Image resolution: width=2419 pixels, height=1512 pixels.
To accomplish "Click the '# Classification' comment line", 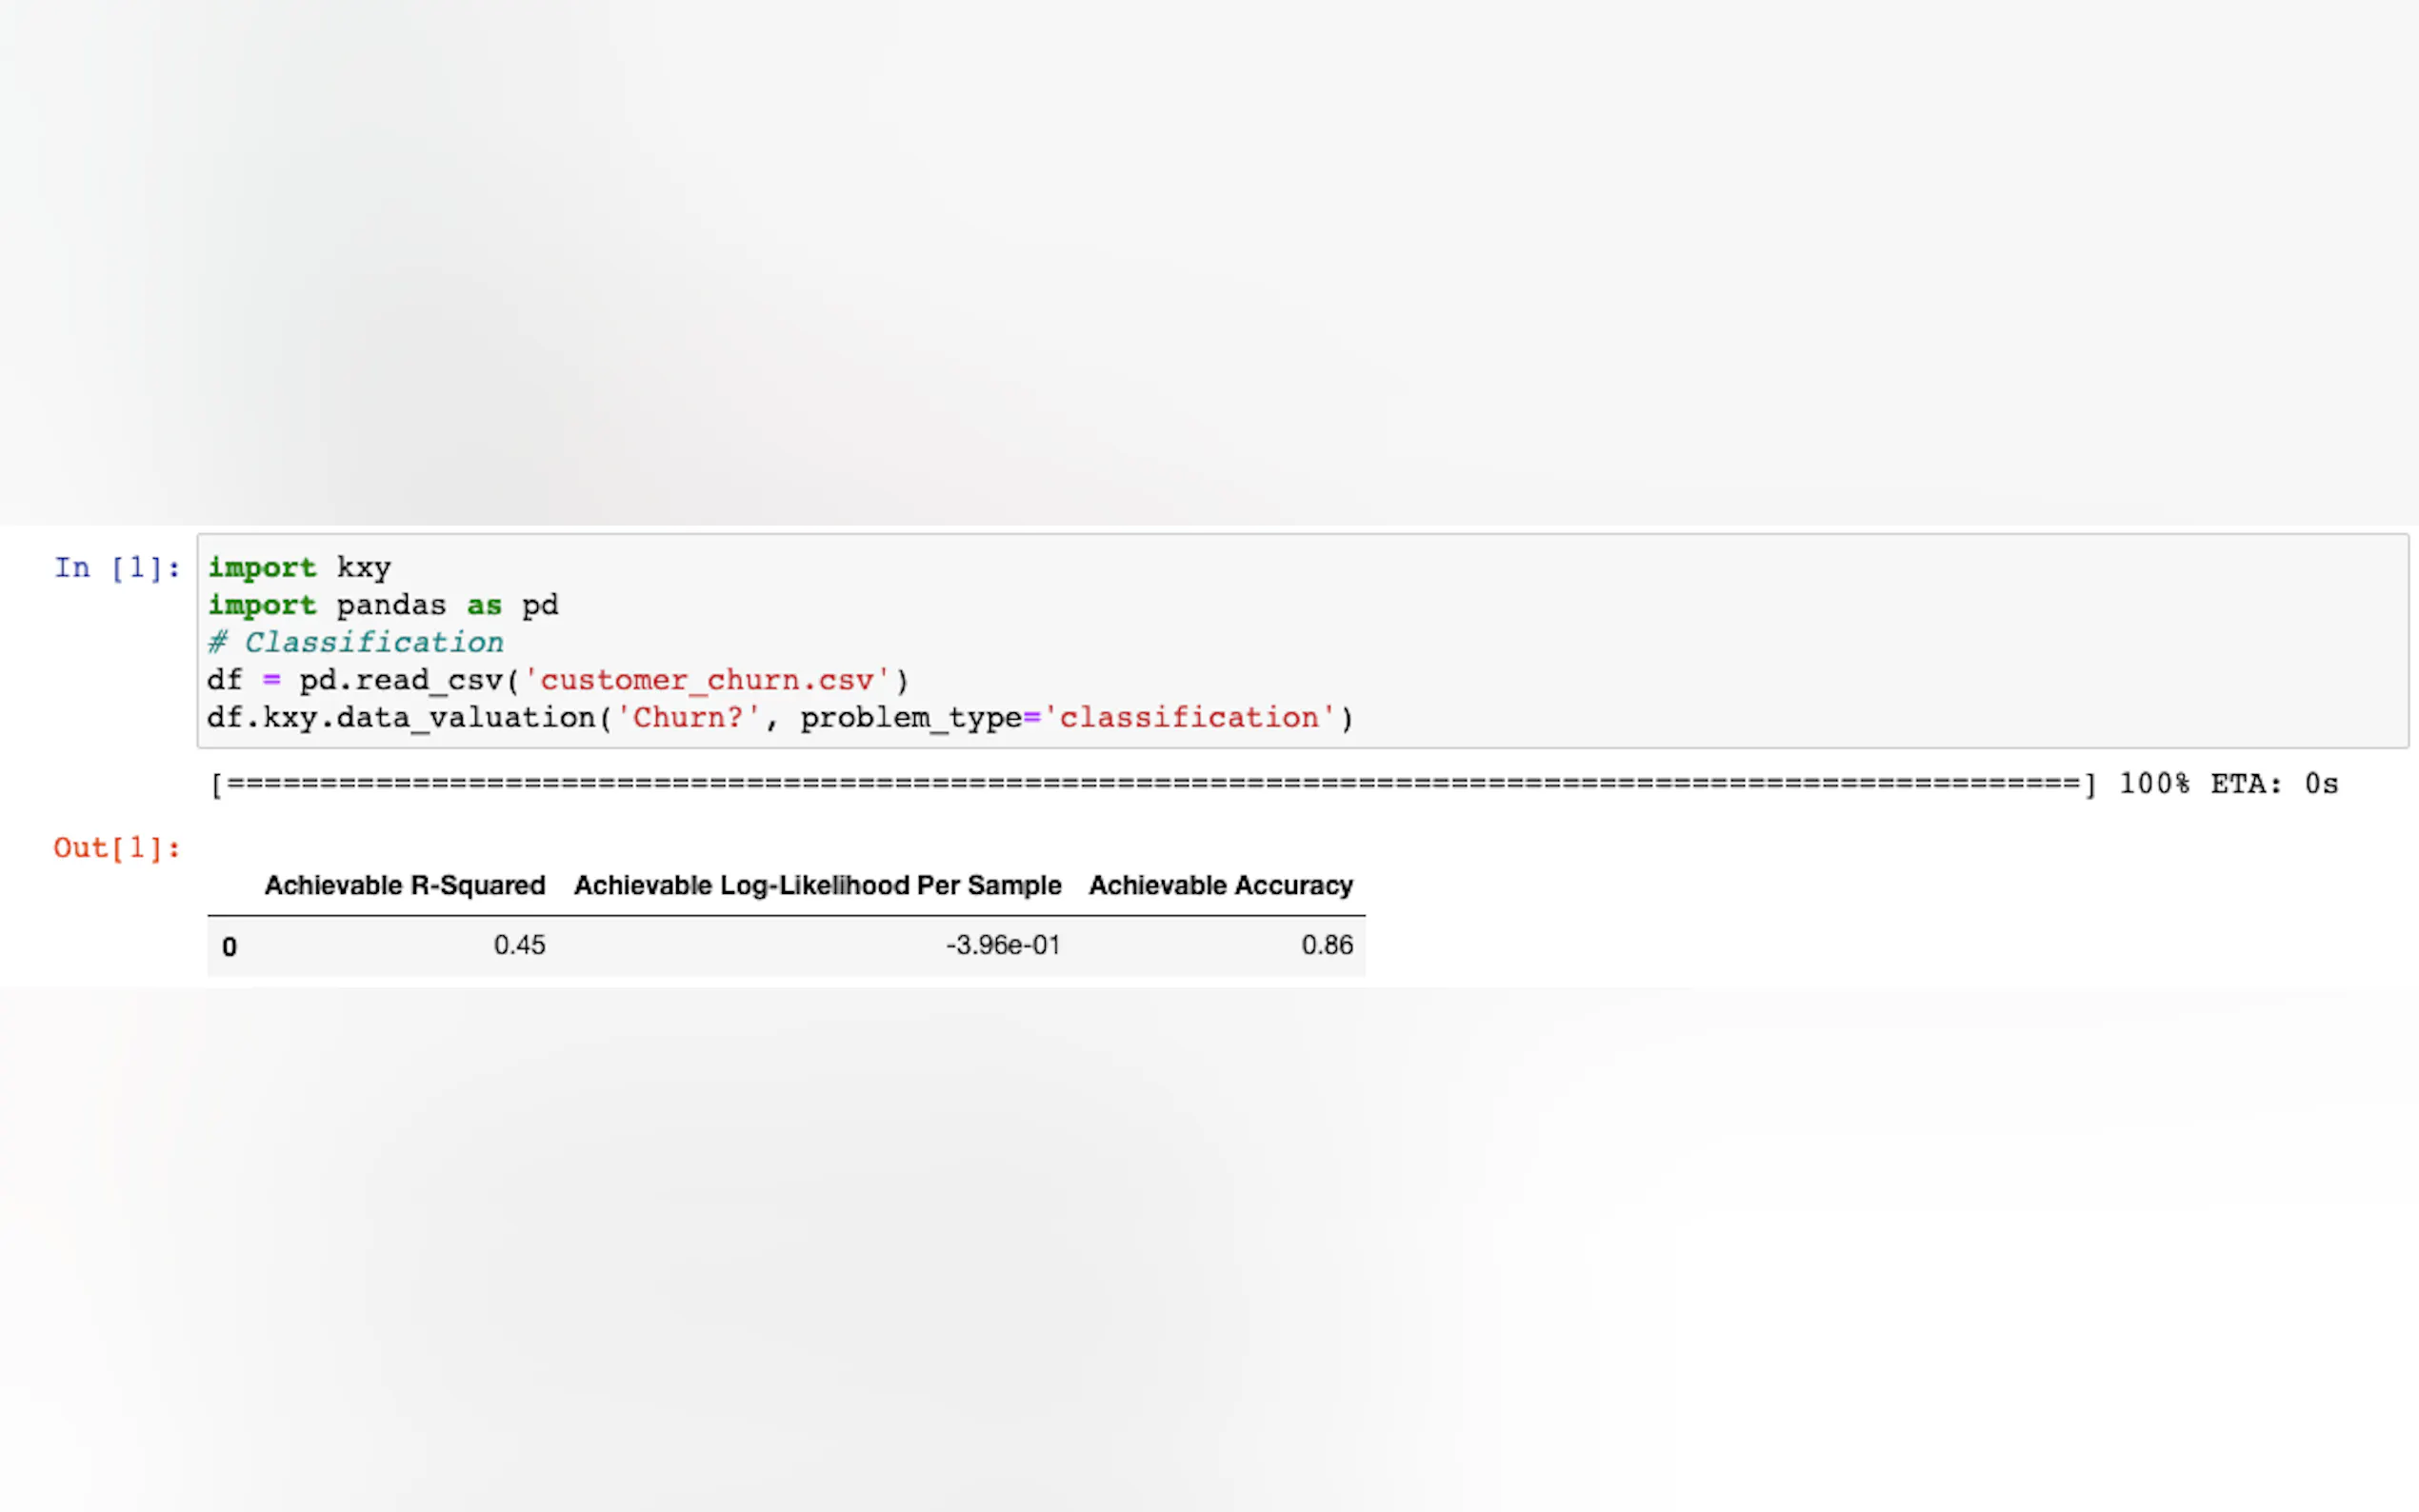I will (356, 643).
